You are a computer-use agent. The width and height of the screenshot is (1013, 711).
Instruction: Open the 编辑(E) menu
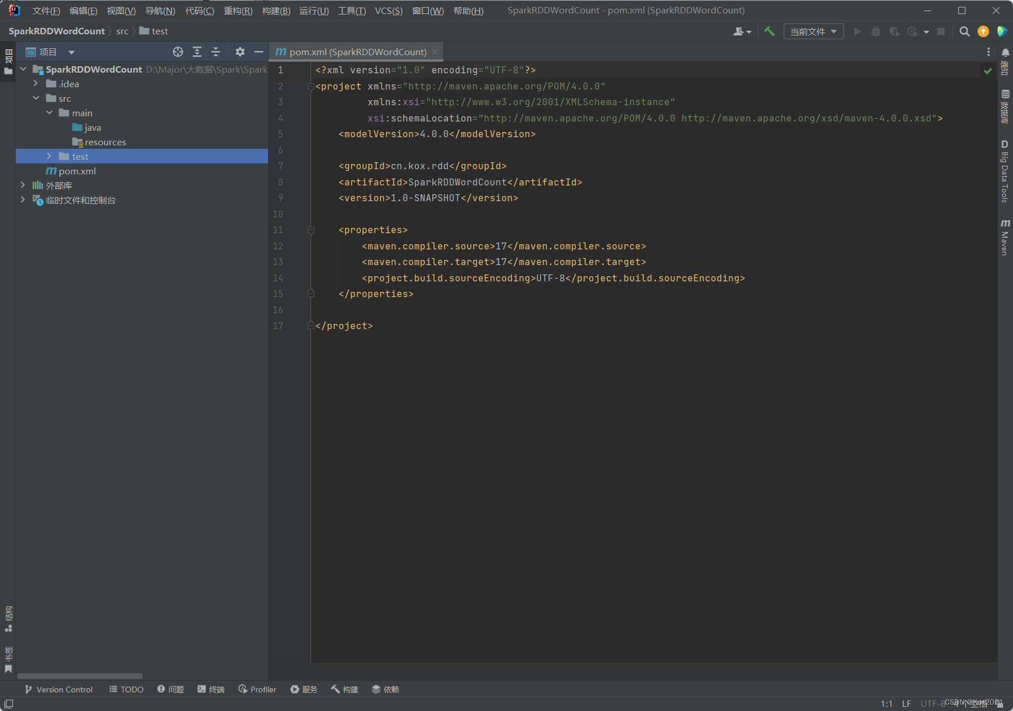point(83,11)
